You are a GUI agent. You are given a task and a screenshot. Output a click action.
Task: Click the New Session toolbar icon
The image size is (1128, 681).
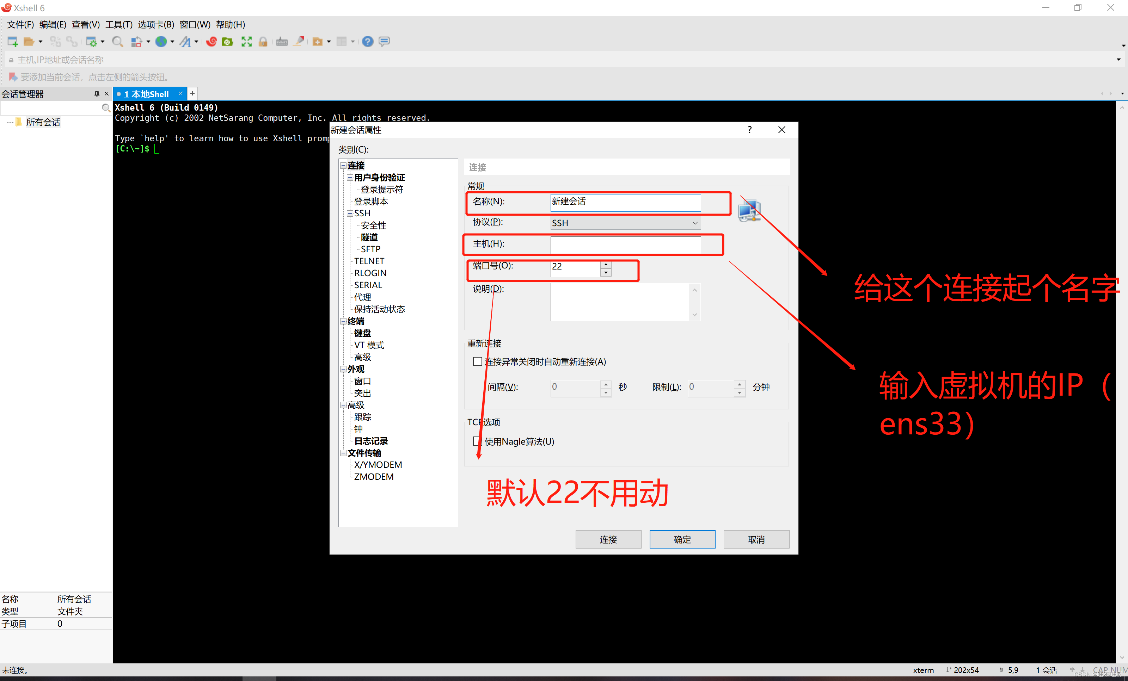click(x=12, y=42)
